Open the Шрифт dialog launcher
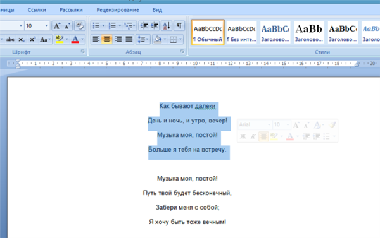The height and width of the screenshot is (238, 380). (83, 52)
